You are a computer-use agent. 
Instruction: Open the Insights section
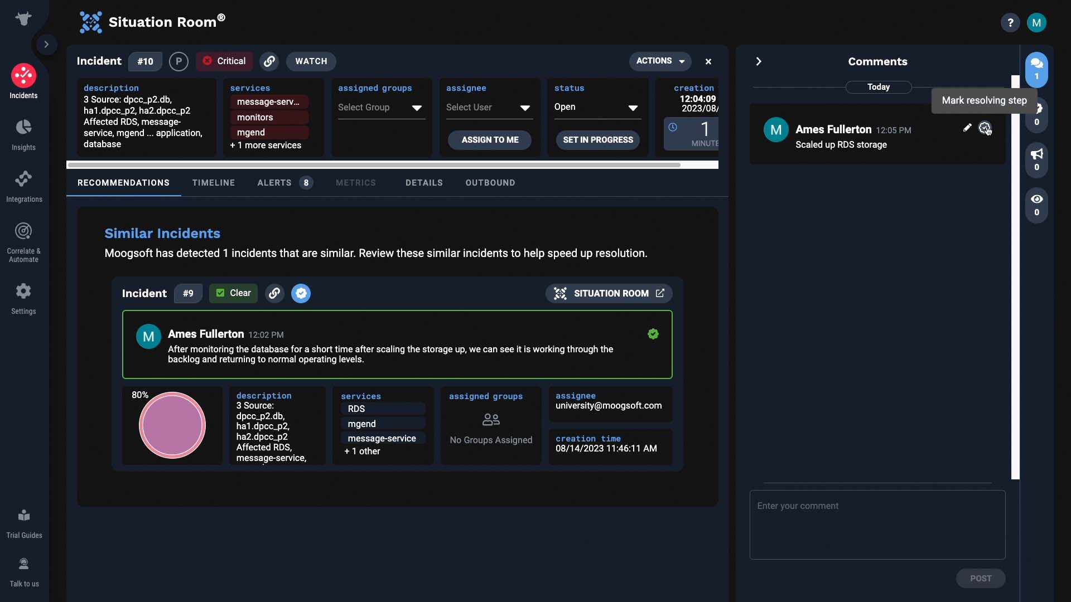click(x=23, y=134)
